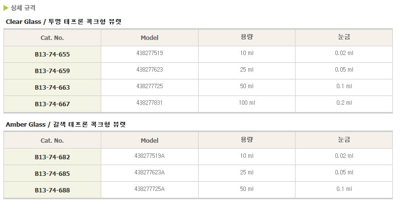This screenshot has height=208, width=405.
Task: Open catalog item B13-74-663
Action: click(52, 87)
